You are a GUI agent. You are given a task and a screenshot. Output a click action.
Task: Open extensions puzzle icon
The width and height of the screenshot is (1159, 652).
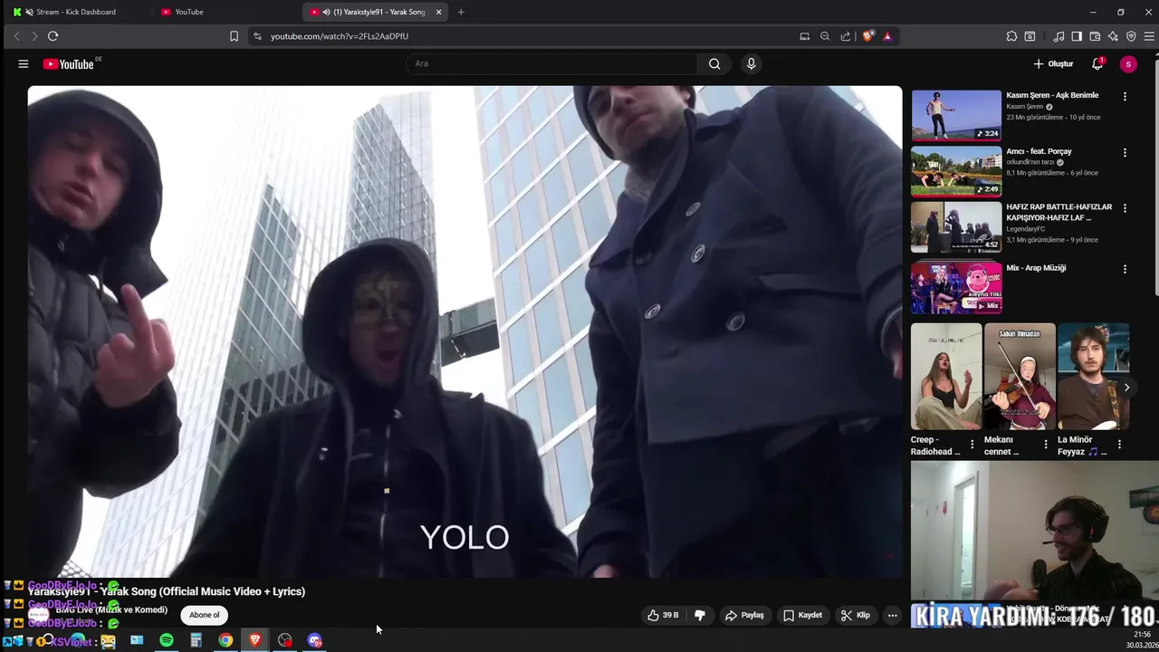click(x=1011, y=36)
